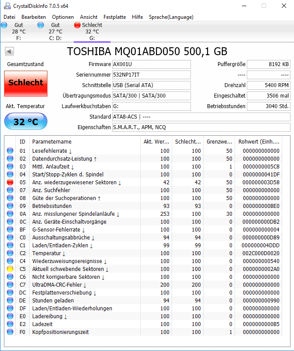294x351 pixels.
Task: Click the Rohwert (Einh.... column header
Action: click(x=259, y=142)
